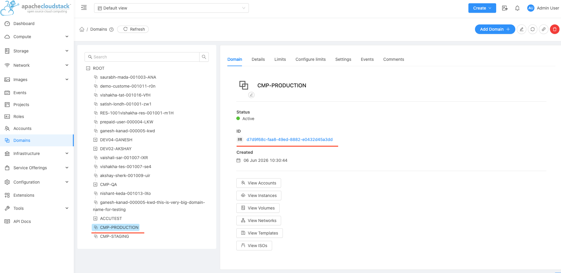Select ganesh-kanad-000005-kwd domain
The height and width of the screenshot is (273, 561).
click(x=127, y=131)
